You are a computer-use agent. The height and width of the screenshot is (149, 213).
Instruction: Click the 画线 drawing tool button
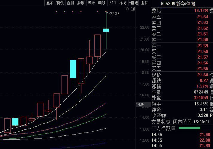point(102,3)
